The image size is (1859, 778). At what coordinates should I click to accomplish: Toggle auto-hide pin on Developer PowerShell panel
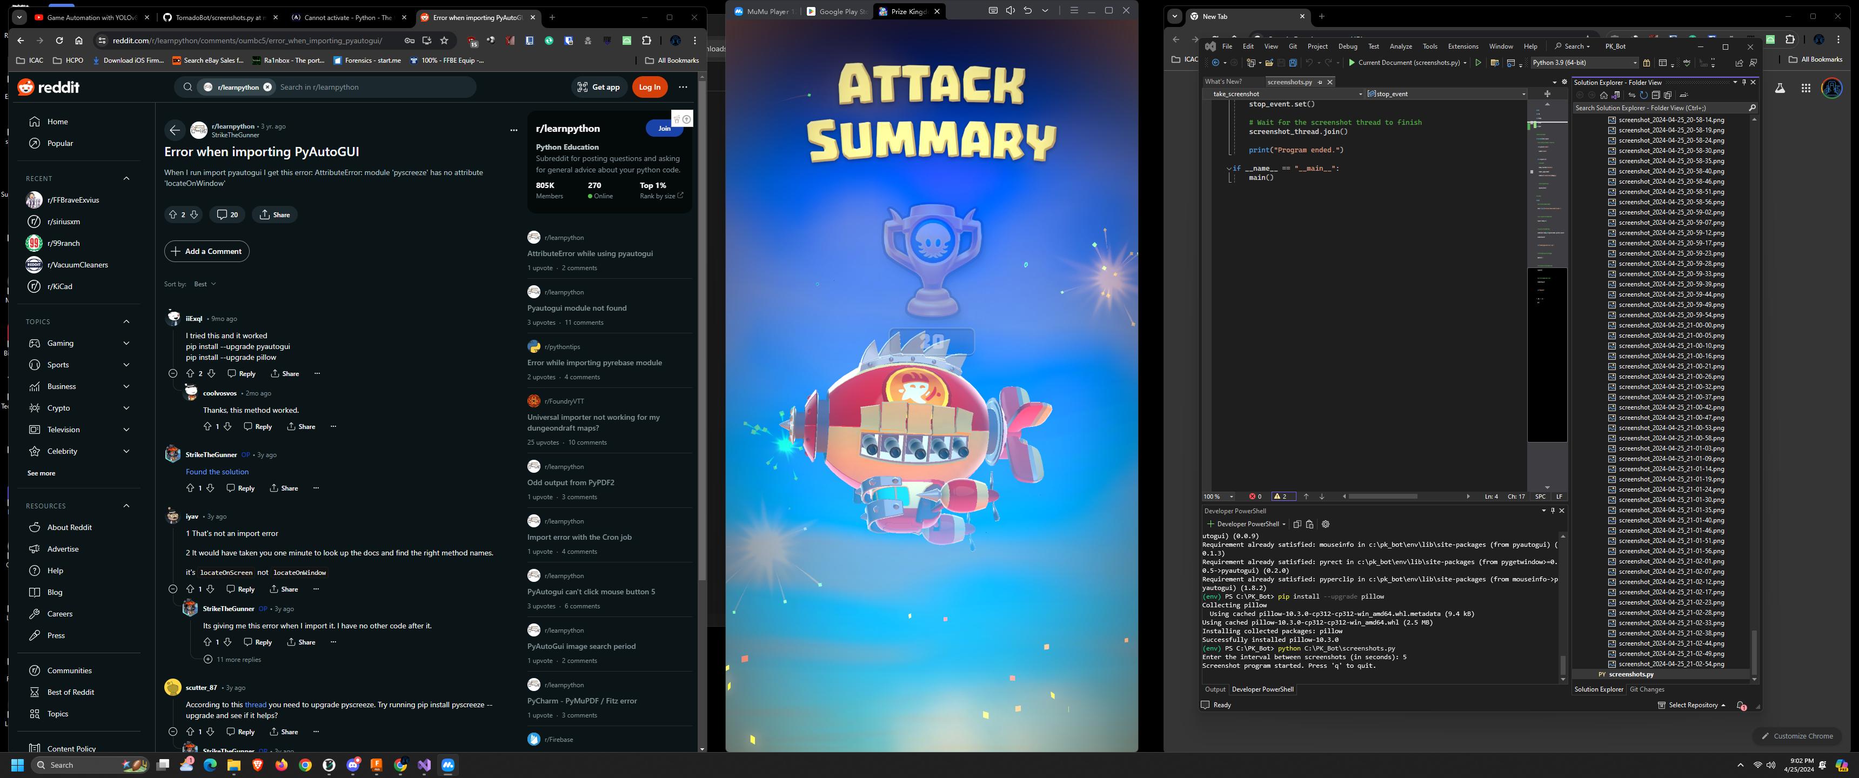tap(1552, 510)
